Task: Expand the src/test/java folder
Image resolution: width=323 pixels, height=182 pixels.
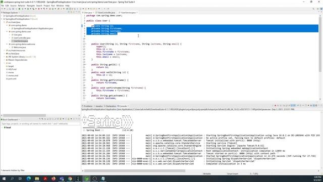Action: pos(5,54)
